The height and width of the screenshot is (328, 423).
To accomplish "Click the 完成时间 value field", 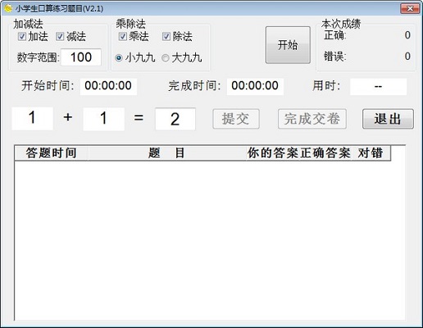I will (x=255, y=87).
